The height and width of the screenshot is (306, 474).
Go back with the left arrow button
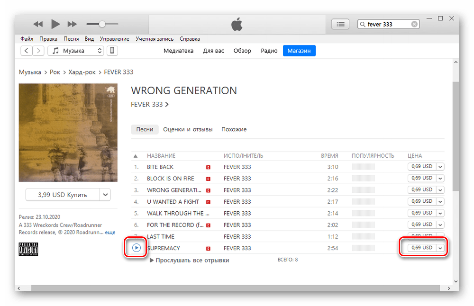pyautogui.click(x=27, y=51)
